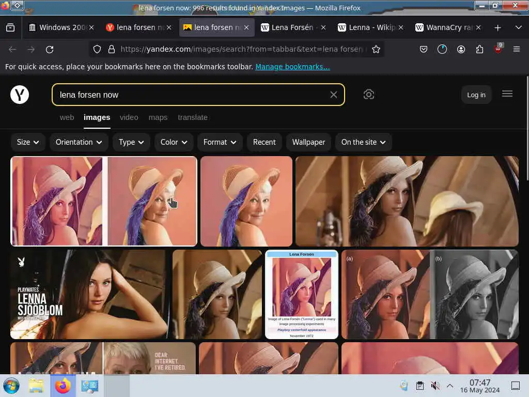Toggle the Wallpaper filter
This screenshot has width=529, height=397.
coord(308,142)
